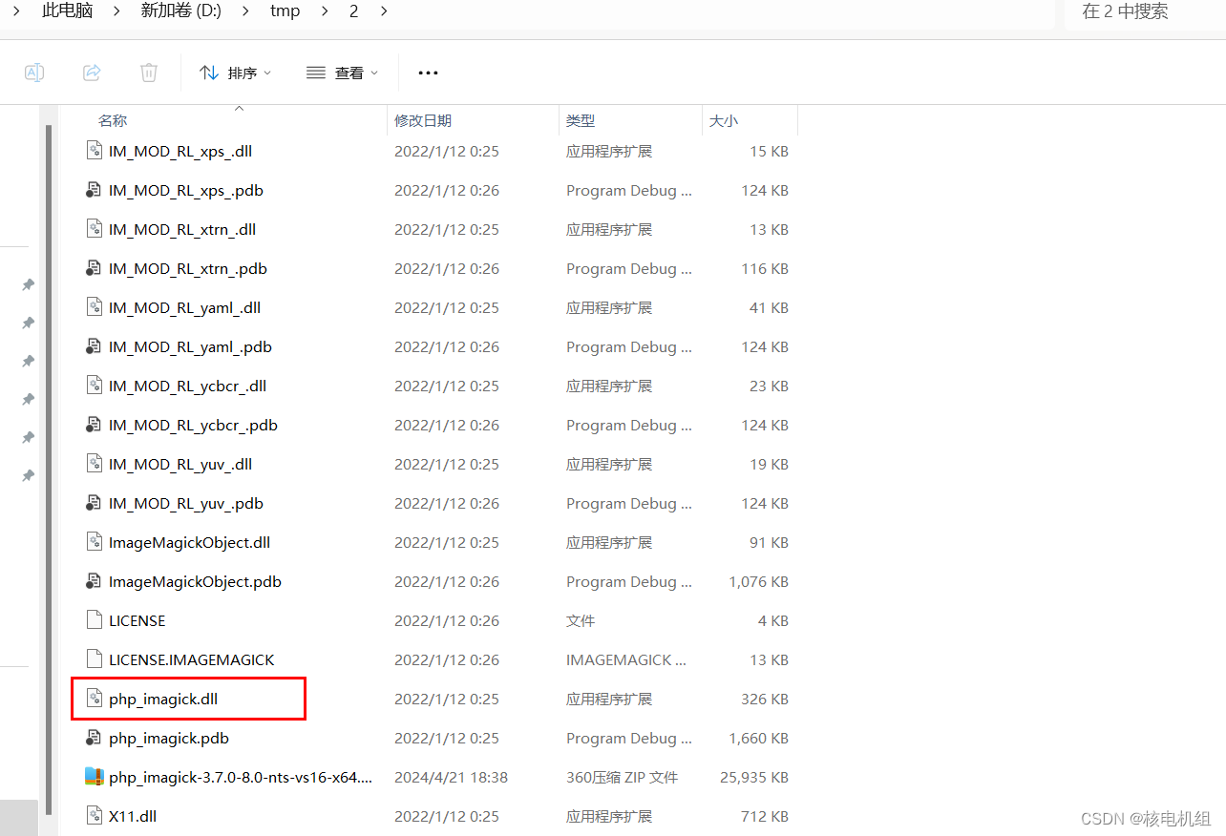Click the 在 2 中搜索 search box

(x=1127, y=11)
